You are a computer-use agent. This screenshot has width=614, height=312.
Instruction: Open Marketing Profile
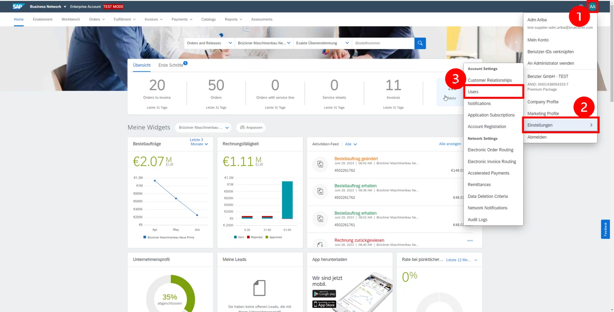(543, 113)
